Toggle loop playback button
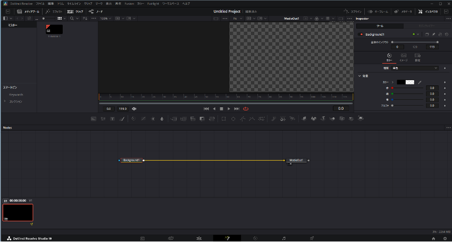Screen dimensions: 452x242 click(x=246, y=109)
